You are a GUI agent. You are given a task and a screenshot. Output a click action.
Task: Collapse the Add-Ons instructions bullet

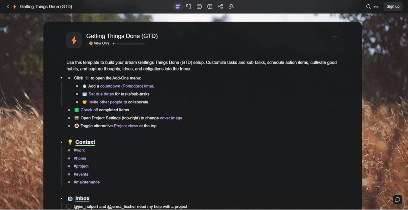pos(61,78)
